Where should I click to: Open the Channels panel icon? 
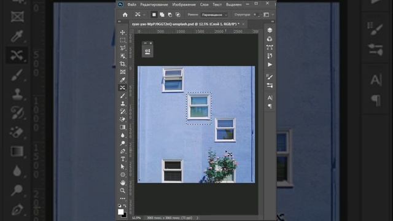(270, 39)
